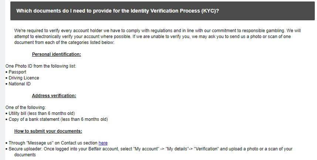Collapse the KYC documents question header

pyautogui.click(x=162, y=11)
